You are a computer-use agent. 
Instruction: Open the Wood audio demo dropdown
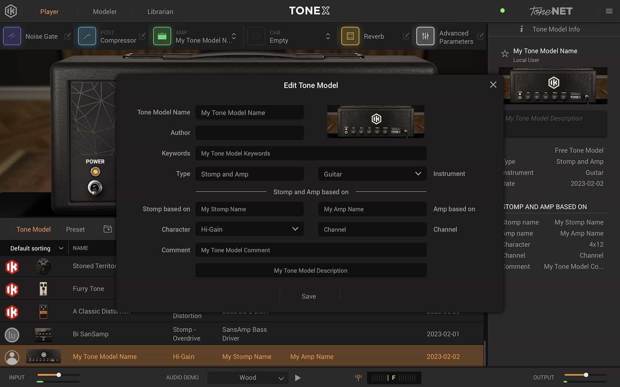click(248, 378)
